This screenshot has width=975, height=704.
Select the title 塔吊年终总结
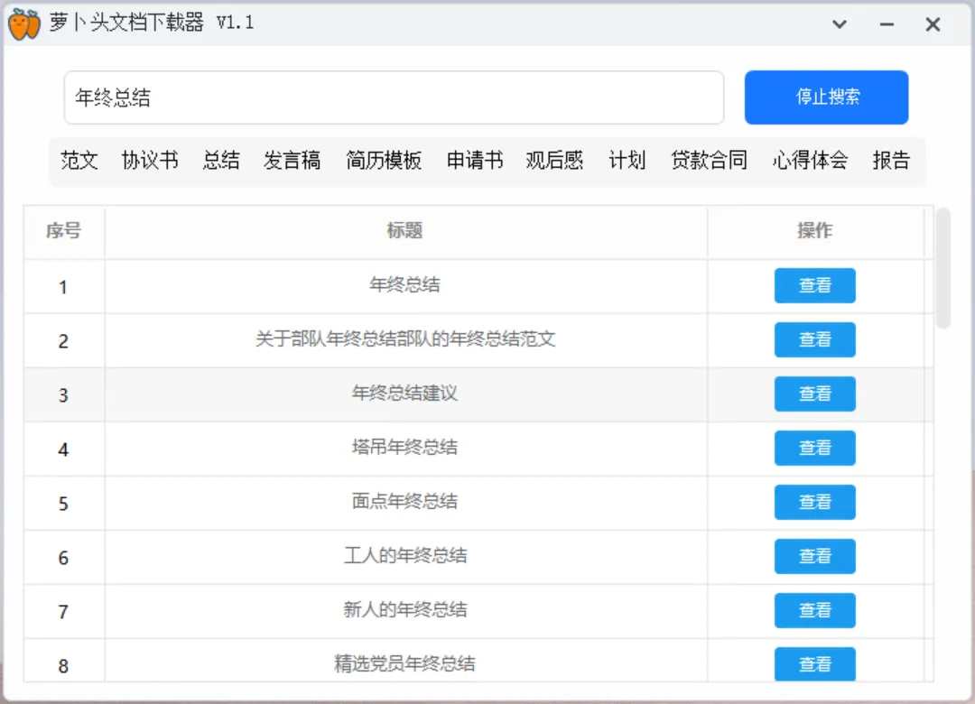(x=404, y=447)
